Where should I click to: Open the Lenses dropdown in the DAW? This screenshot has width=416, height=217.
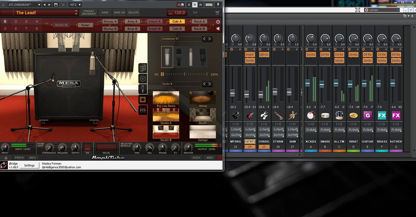[x=382, y=10]
